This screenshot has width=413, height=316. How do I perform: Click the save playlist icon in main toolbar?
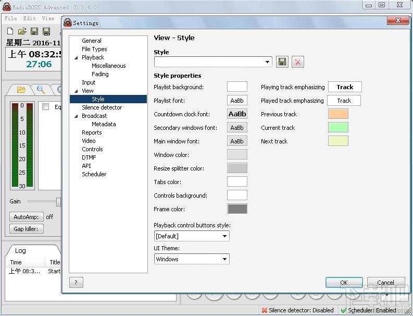(x=34, y=31)
